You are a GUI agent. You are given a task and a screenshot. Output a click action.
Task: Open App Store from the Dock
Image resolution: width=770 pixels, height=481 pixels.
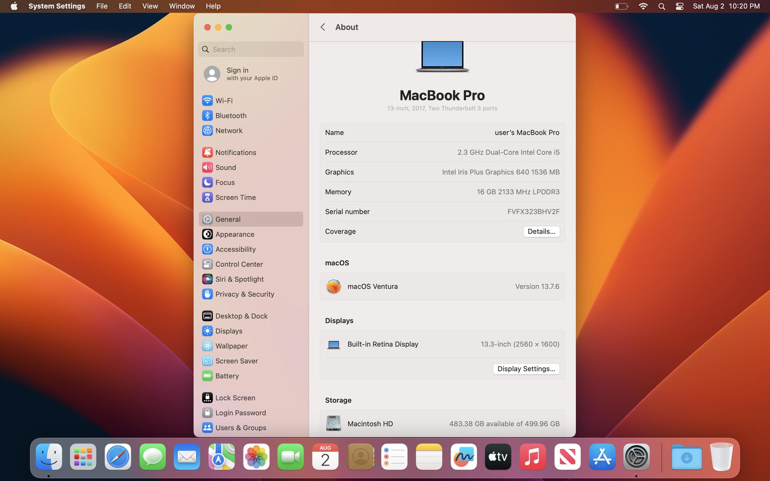[602, 457]
